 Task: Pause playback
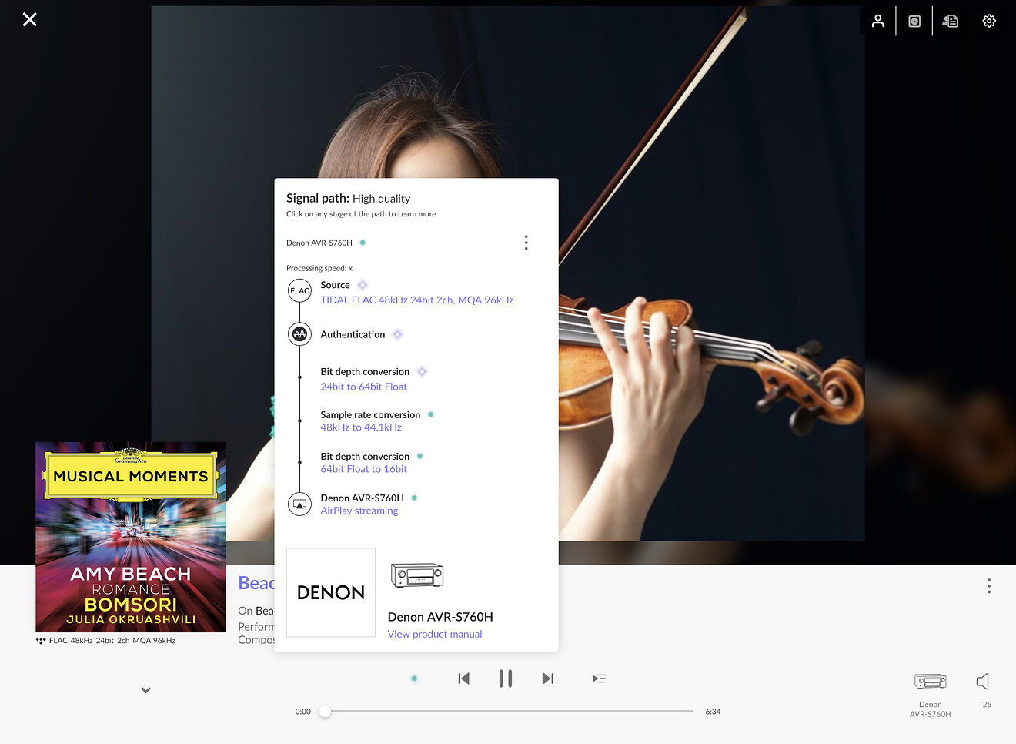(505, 679)
